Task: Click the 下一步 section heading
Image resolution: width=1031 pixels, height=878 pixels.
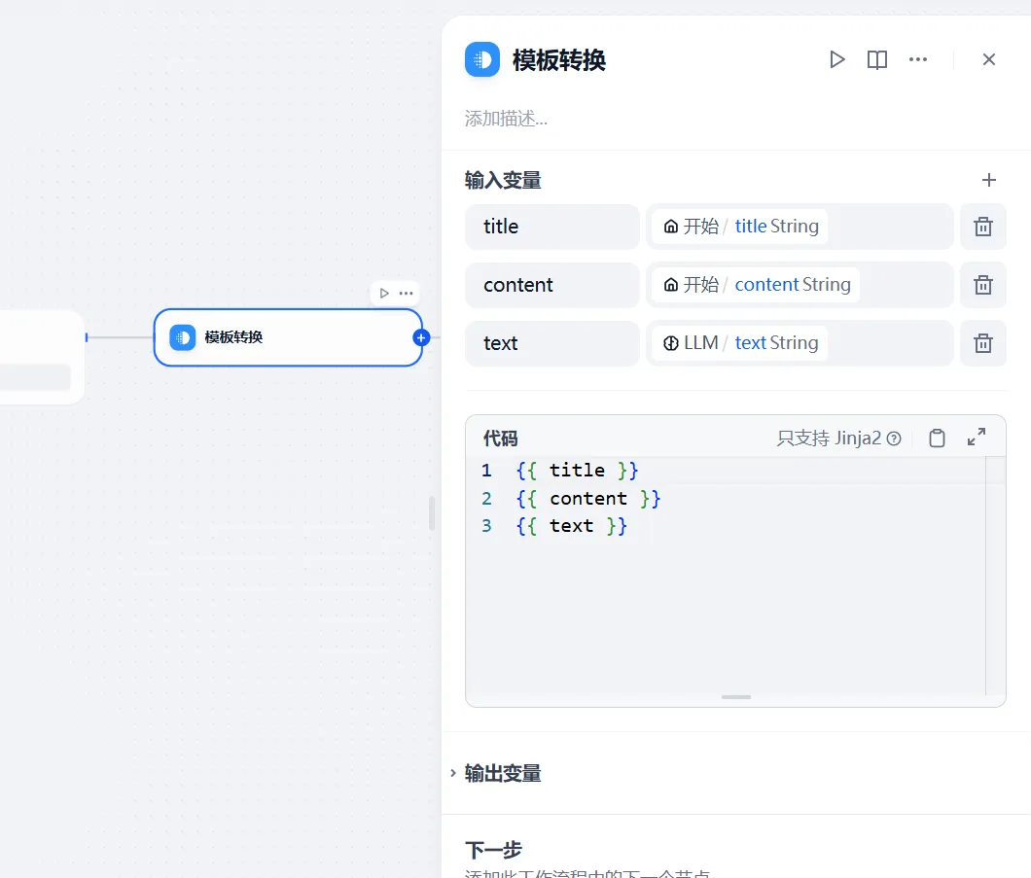Action: [493, 851]
